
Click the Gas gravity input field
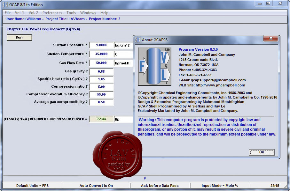[101, 71]
